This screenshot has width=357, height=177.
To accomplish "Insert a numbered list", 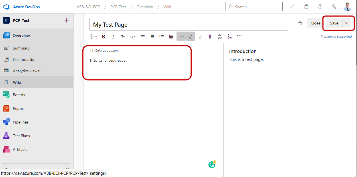I will pyautogui.click(x=152, y=36).
